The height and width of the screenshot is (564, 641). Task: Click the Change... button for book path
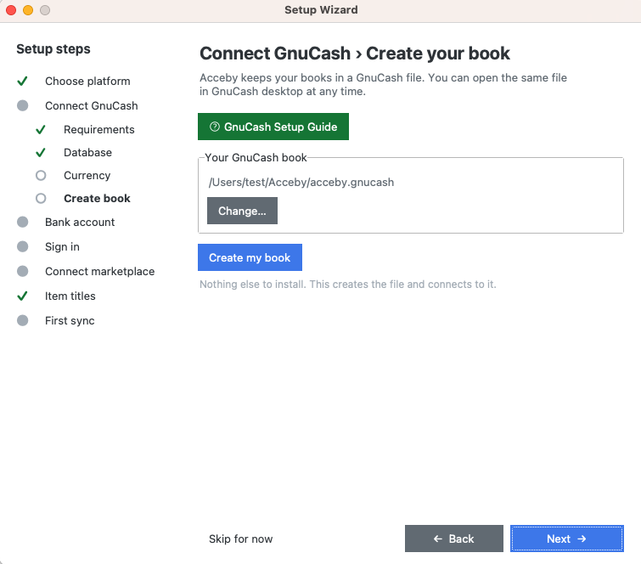(x=242, y=211)
